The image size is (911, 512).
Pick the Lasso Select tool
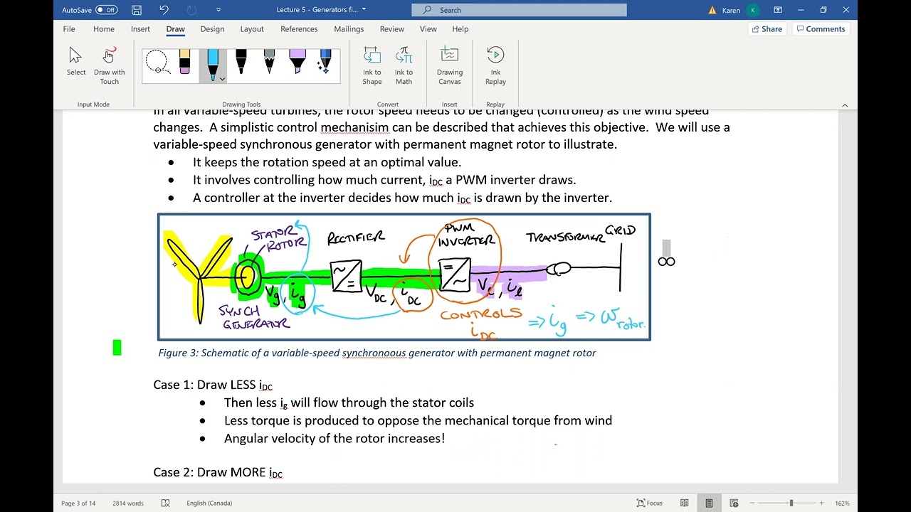click(157, 62)
